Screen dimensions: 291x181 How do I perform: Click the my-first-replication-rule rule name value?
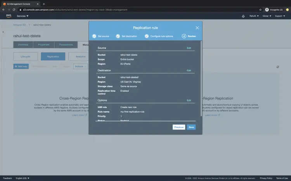(x=132, y=112)
